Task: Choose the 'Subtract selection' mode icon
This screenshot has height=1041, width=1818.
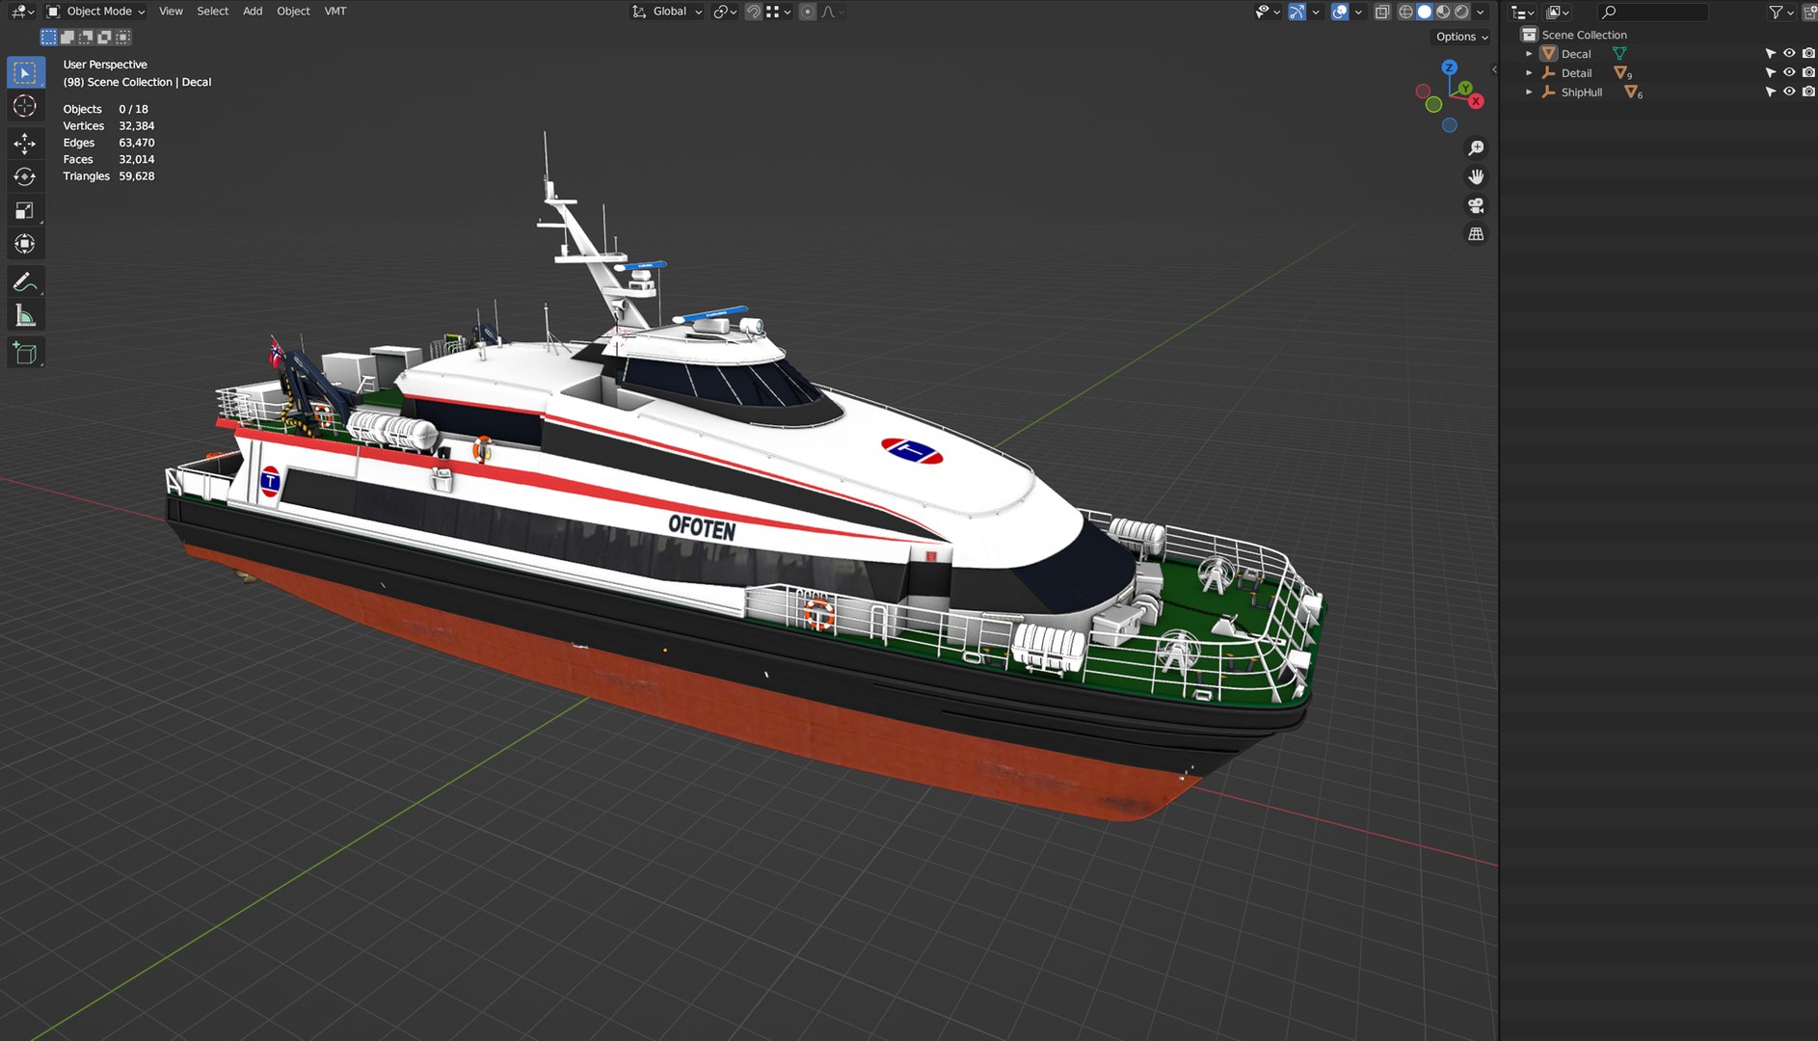Action: [x=86, y=37]
